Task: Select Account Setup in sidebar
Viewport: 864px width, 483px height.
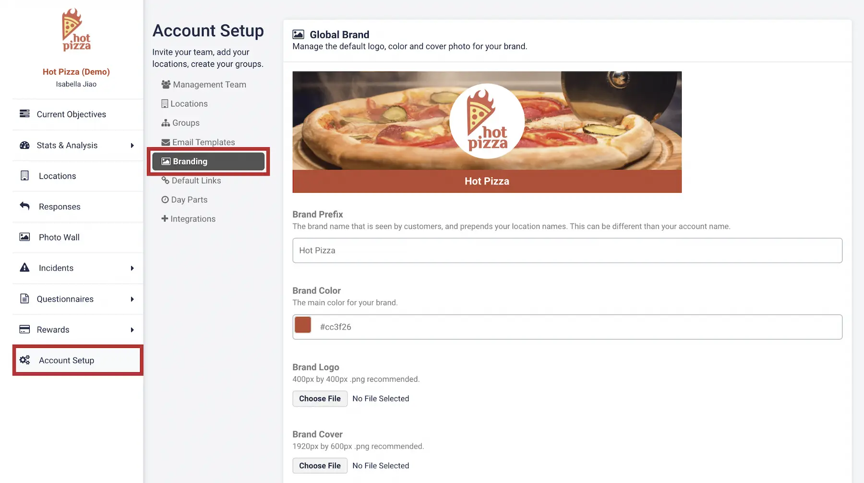Action: pos(78,360)
